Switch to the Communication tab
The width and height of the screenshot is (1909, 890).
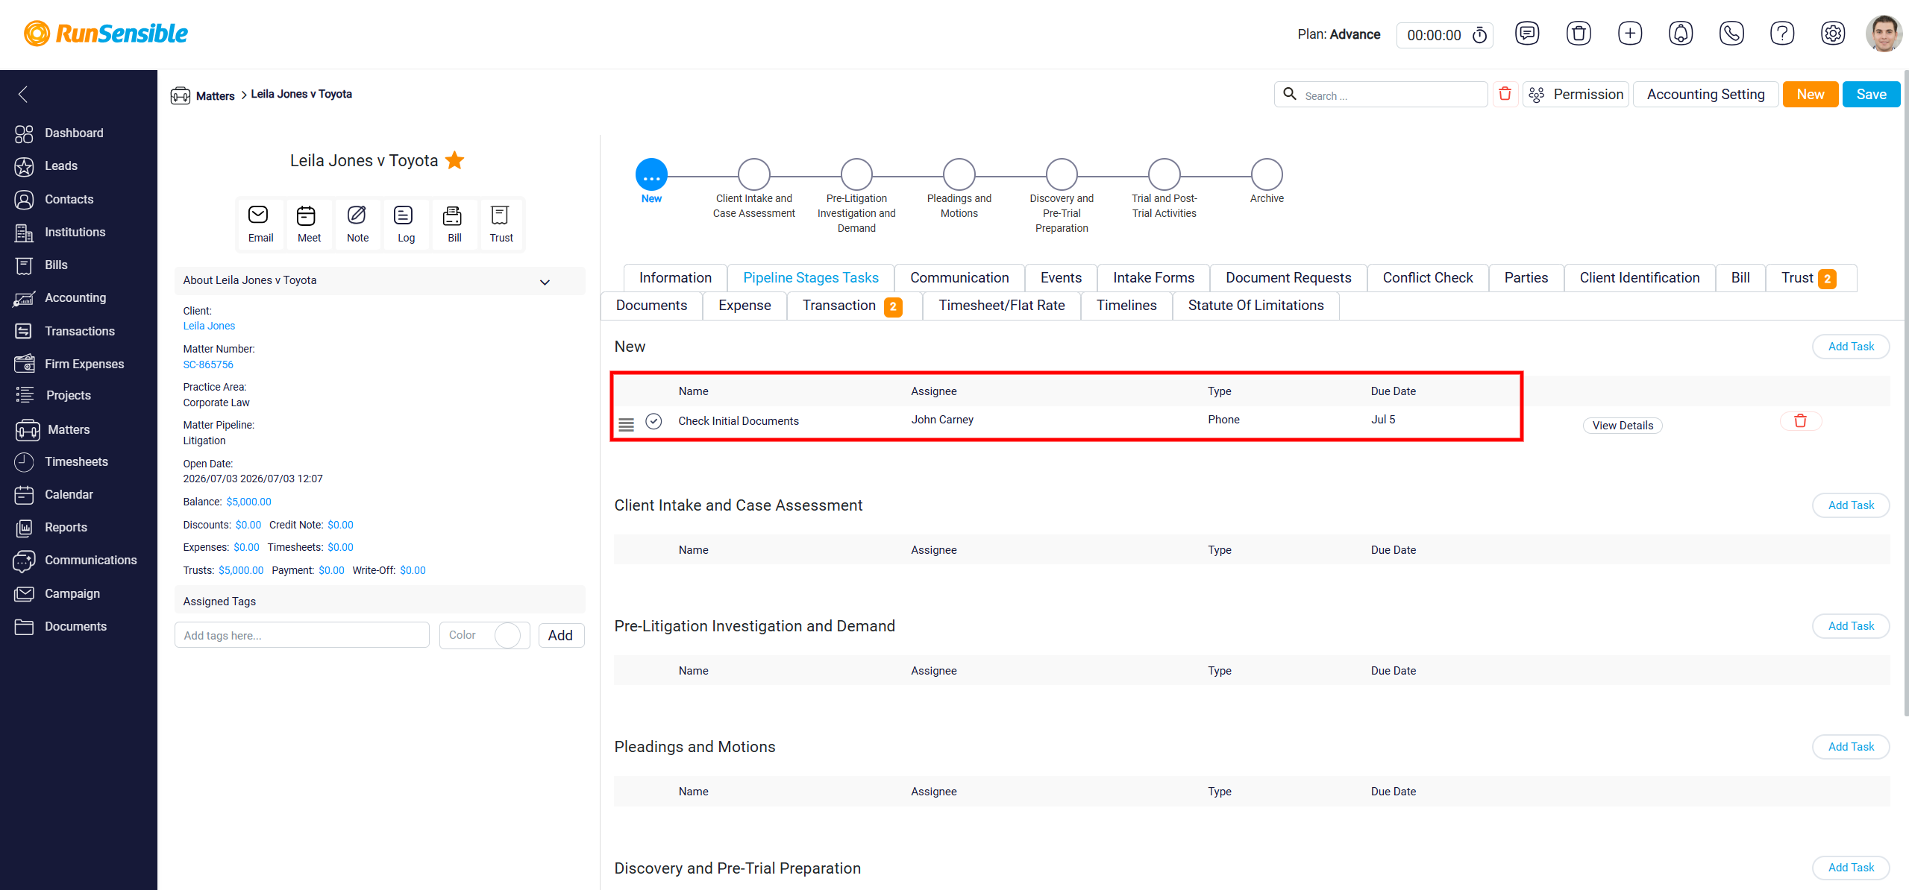point(959,278)
